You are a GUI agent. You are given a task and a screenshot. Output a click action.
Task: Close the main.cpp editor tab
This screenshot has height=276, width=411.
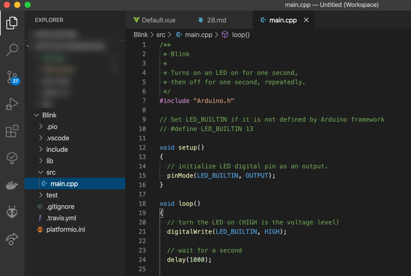pos(306,20)
